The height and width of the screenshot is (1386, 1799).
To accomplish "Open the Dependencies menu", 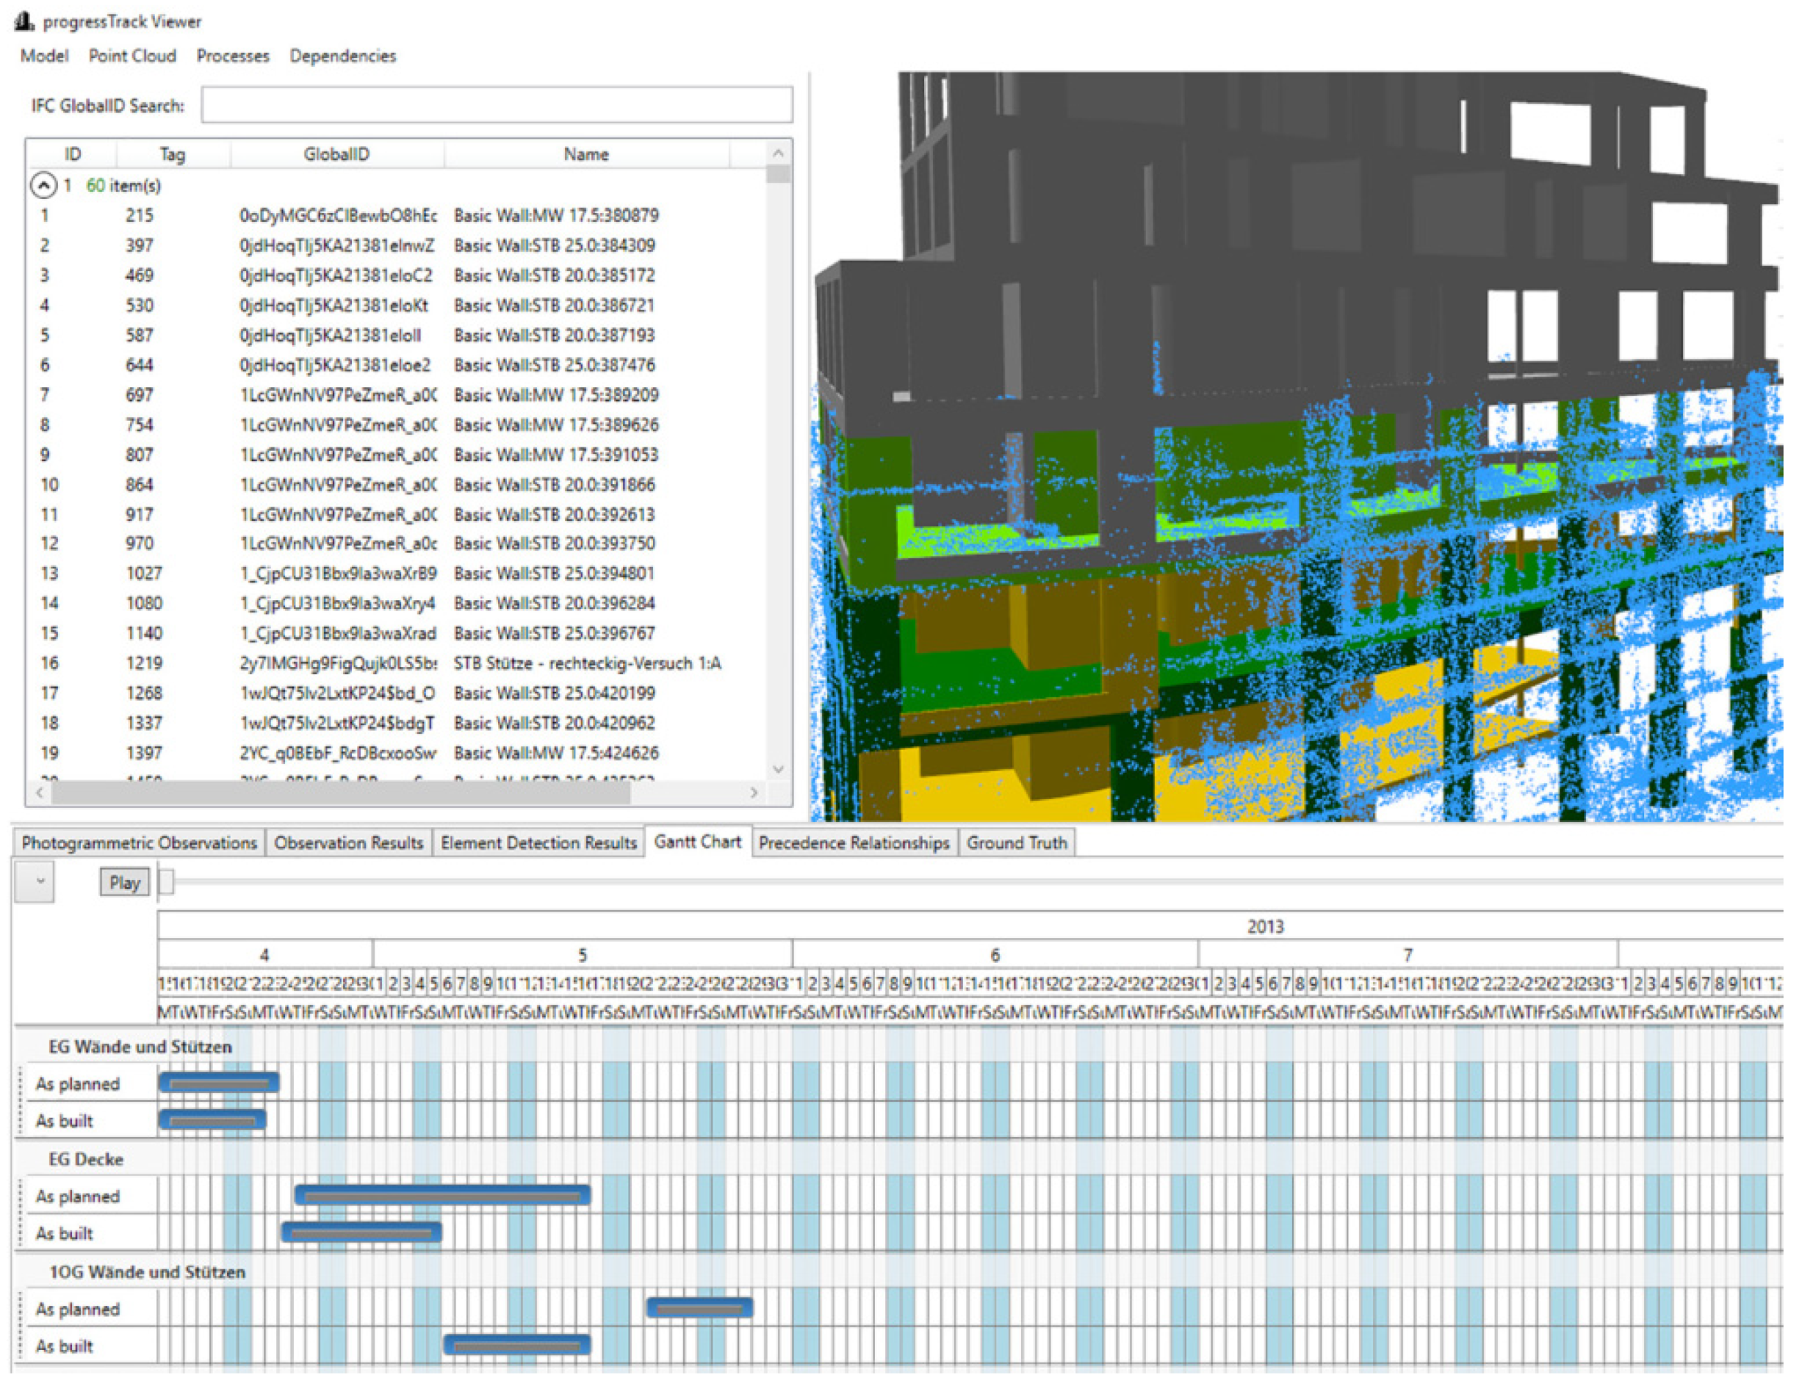I will click(x=342, y=56).
